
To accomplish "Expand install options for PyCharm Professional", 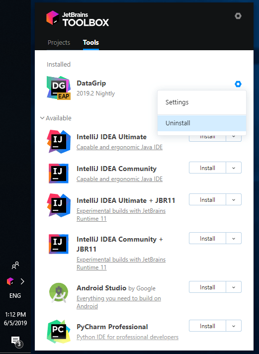I will (x=234, y=326).
